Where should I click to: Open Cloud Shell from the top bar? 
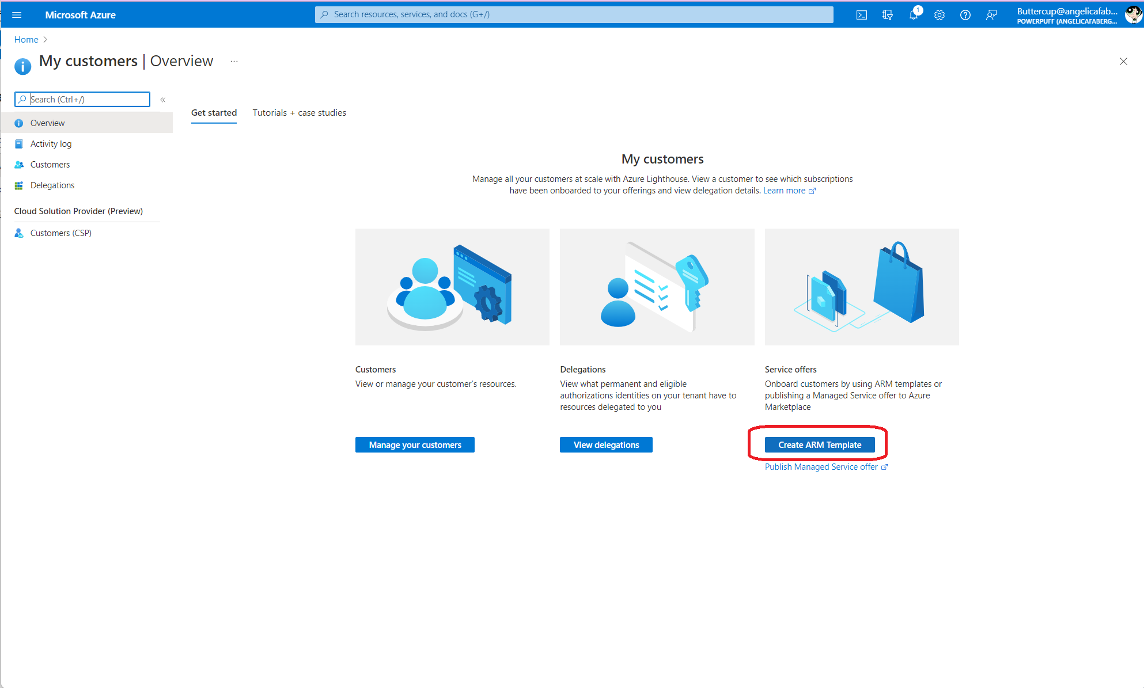click(x=861, y=15)
